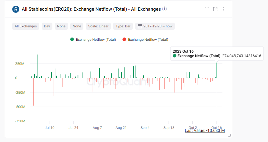
Task: Click the Last Value: -13.683 M link
Action: [x=205, y=131]
